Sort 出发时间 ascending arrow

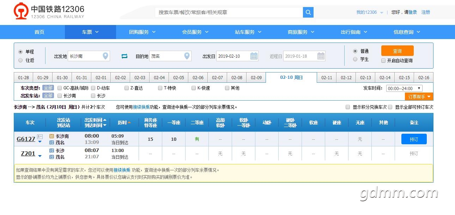point(105,120)
